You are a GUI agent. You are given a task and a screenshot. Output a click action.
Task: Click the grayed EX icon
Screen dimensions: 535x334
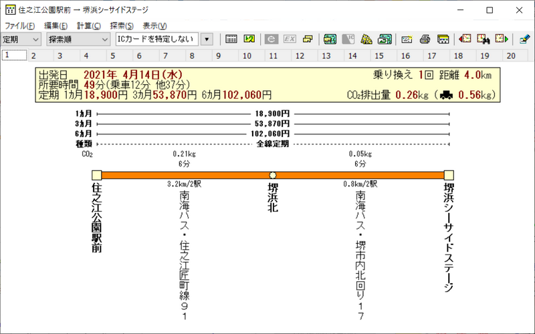pyautogui.click(x=290, y=39)
